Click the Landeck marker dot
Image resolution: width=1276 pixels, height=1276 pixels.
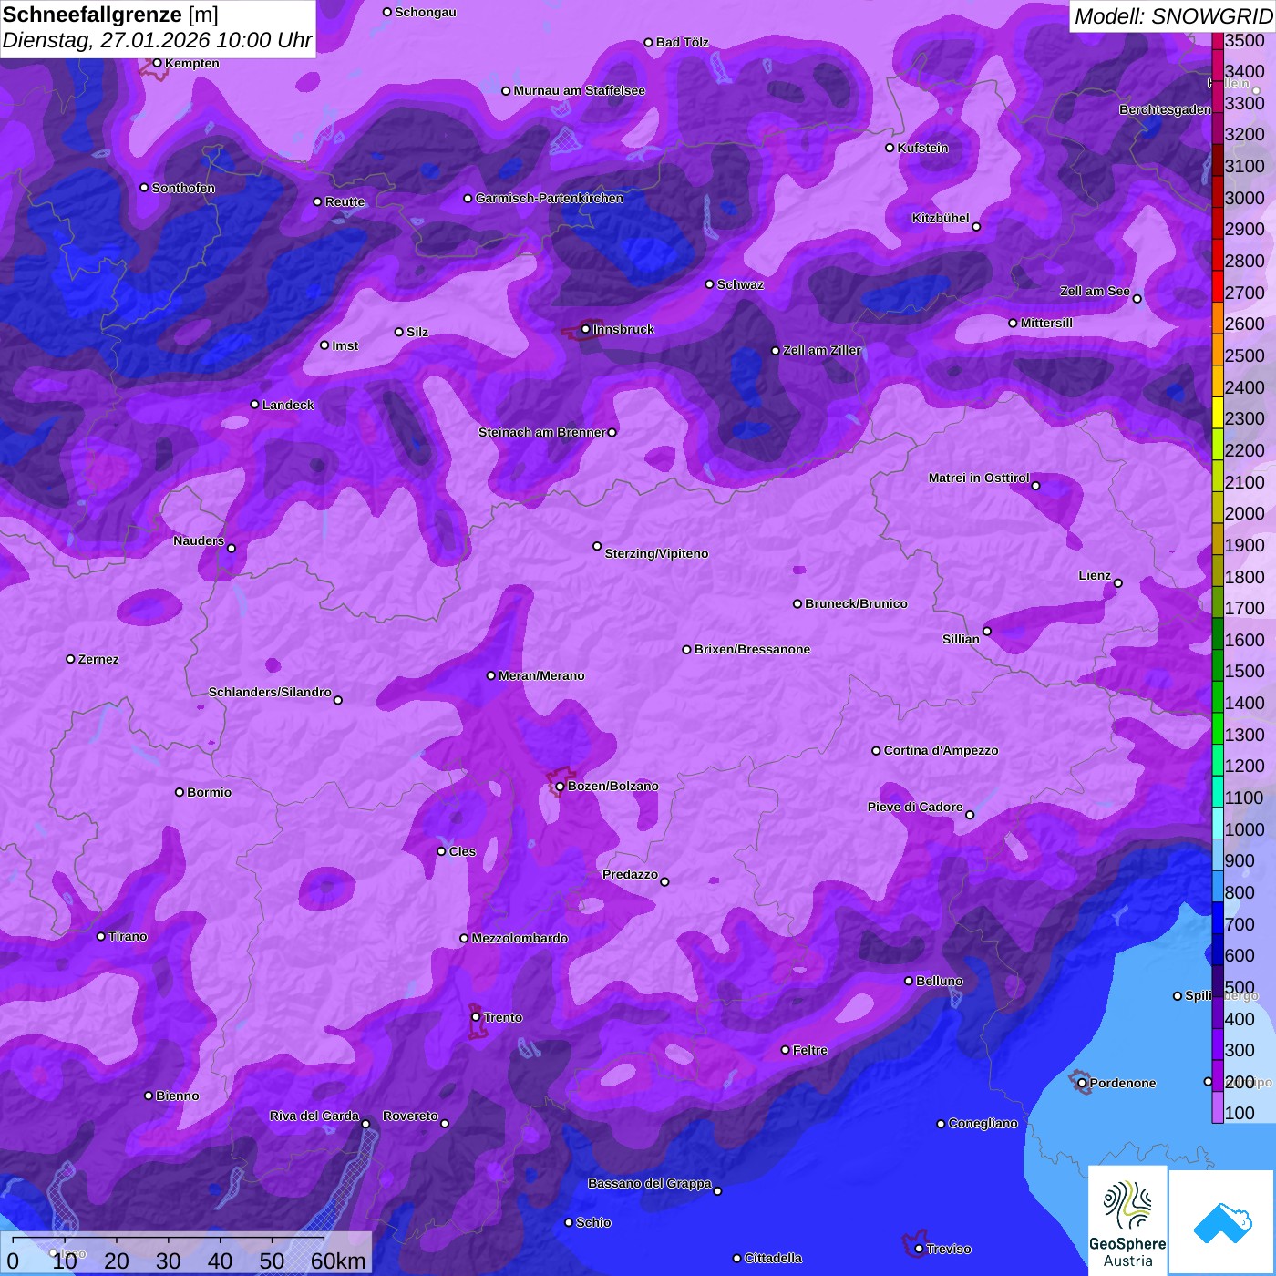[254, 405]
